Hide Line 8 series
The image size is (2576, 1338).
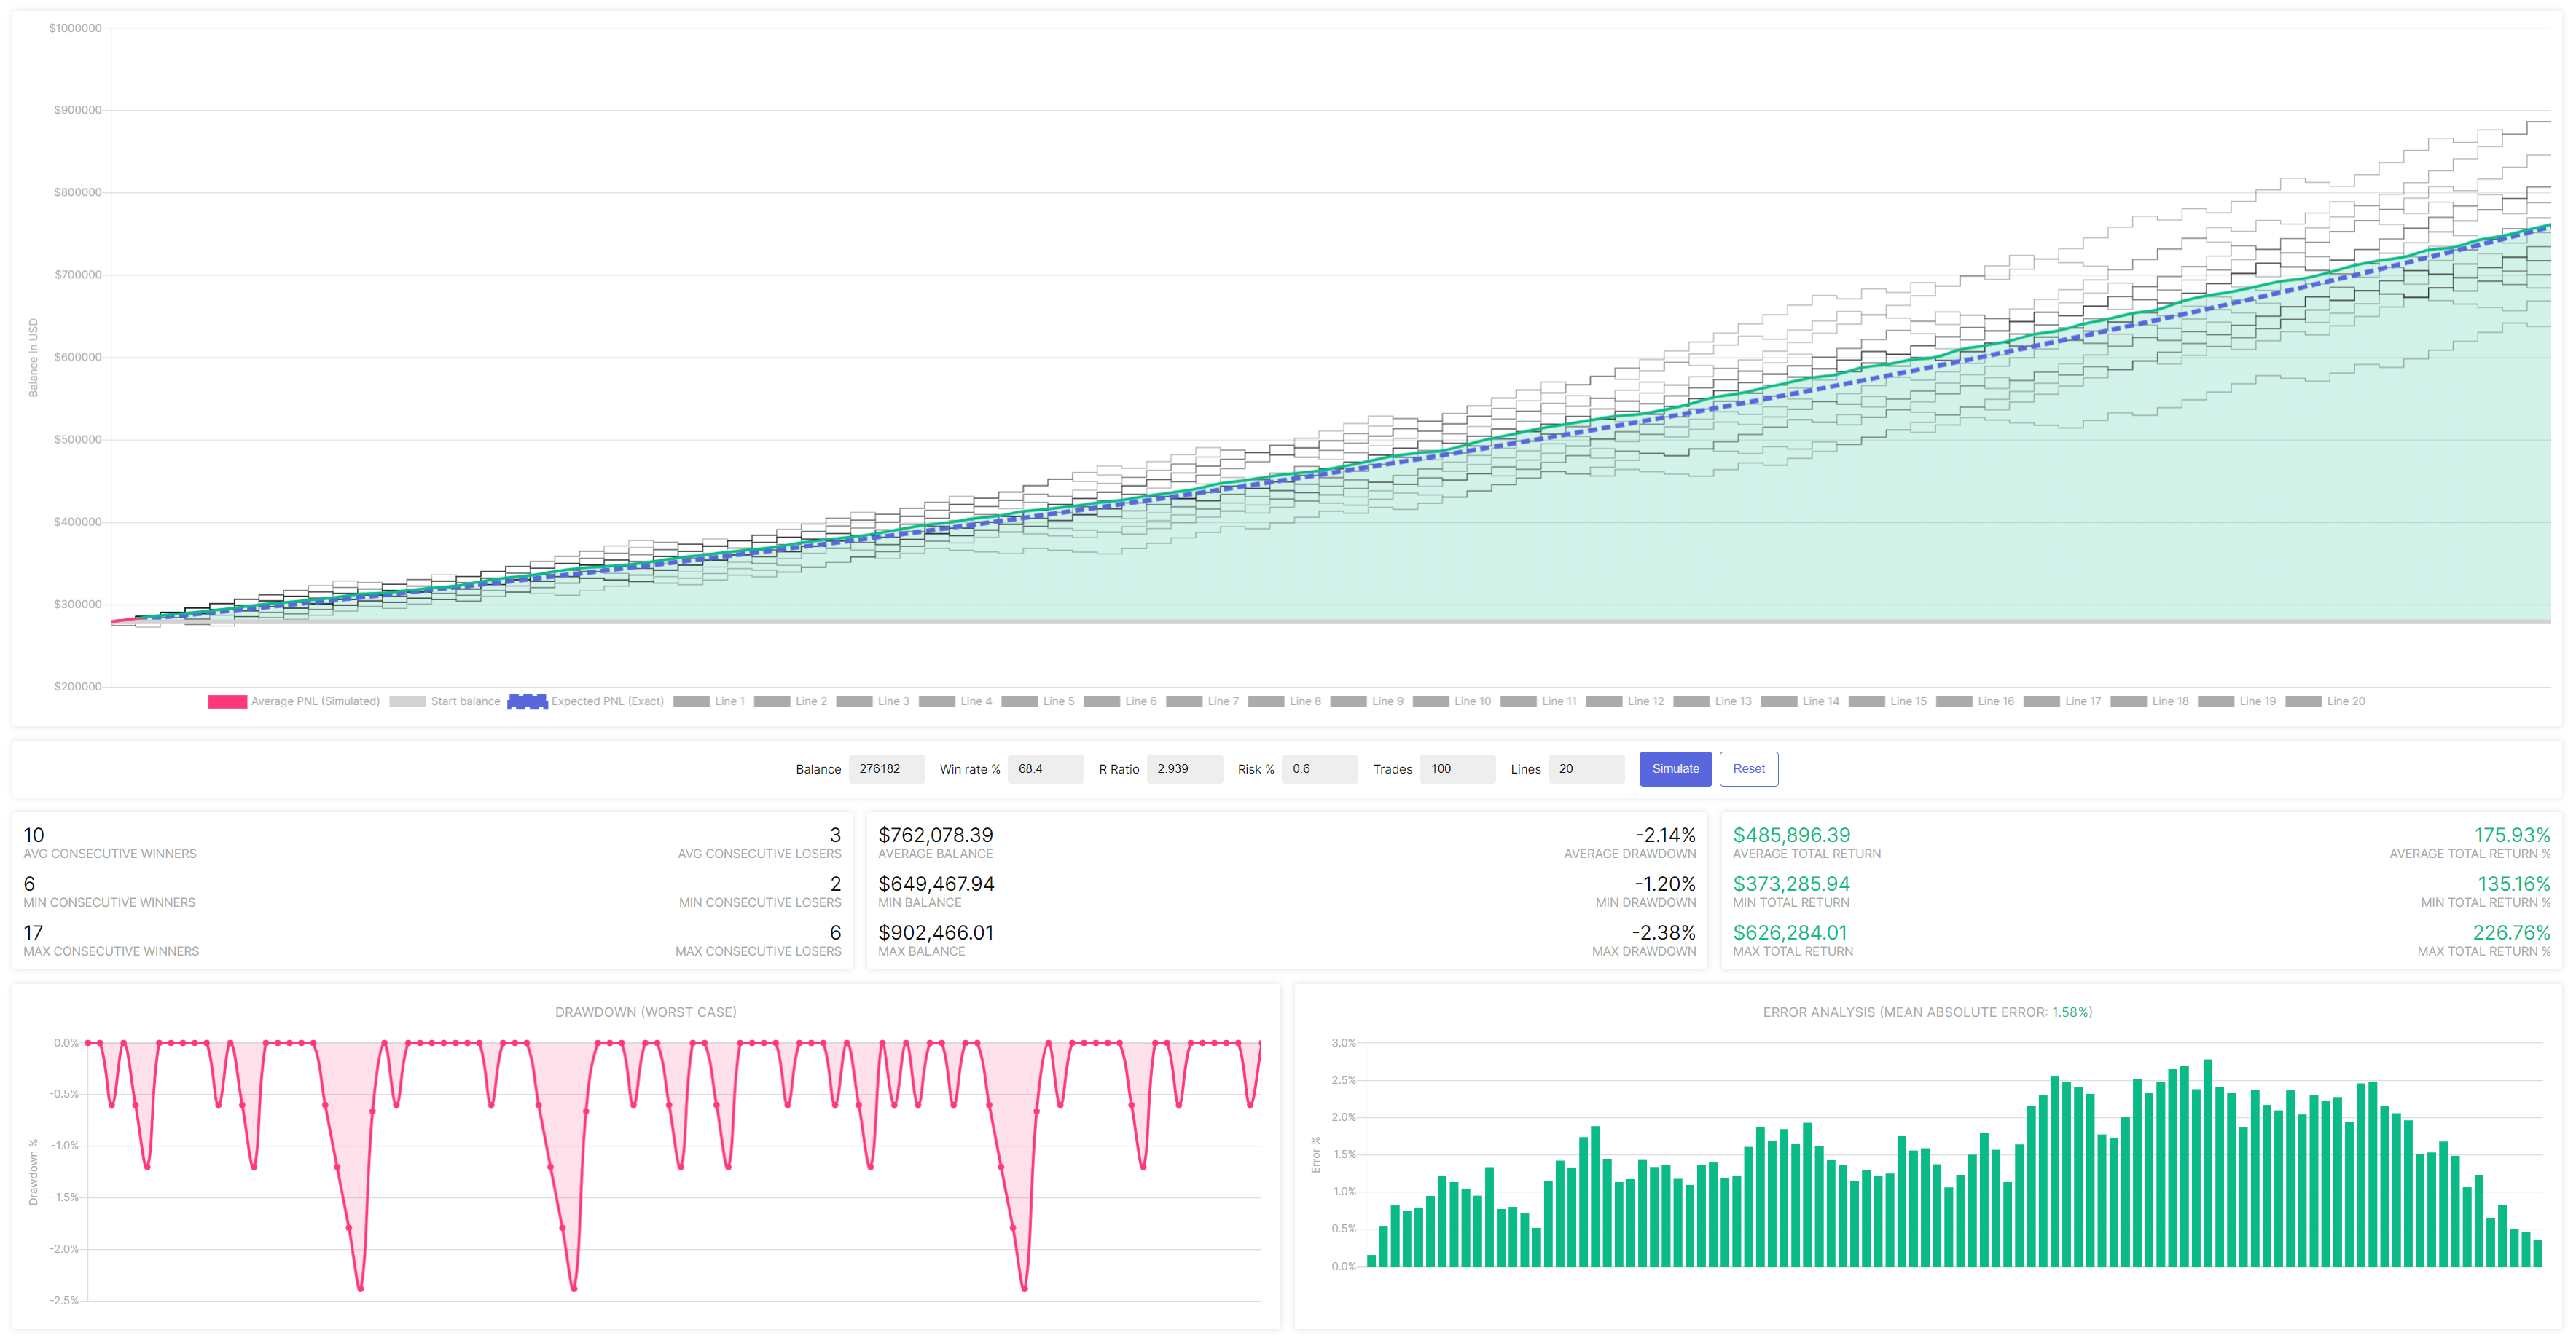tap(1285, 701)
